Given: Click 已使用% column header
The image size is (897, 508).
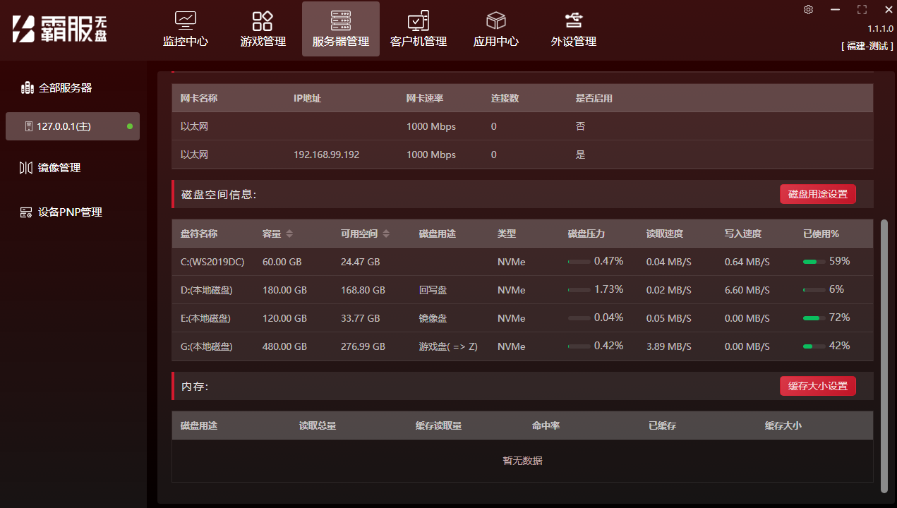Looking at the screenshot, I should 821,234.
